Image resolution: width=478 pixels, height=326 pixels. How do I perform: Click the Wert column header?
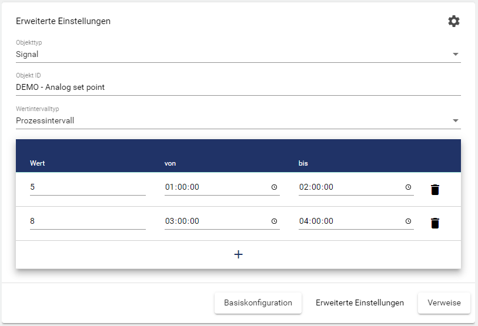click(x=38, y=163)
